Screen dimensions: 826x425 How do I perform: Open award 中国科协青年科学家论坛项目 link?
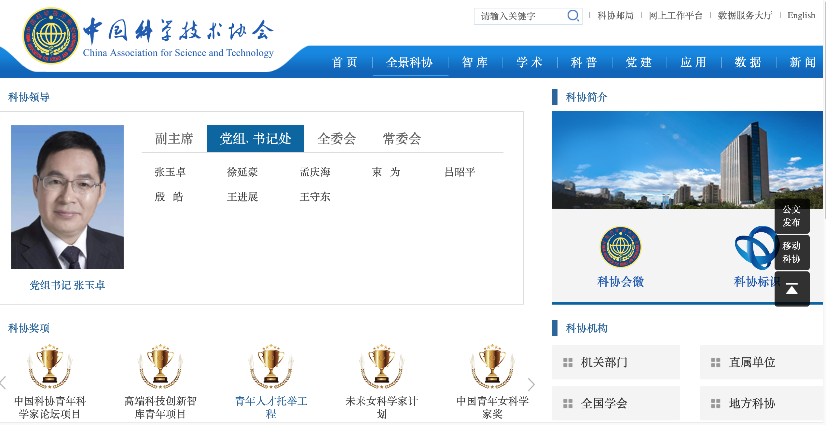click(50, 407)
